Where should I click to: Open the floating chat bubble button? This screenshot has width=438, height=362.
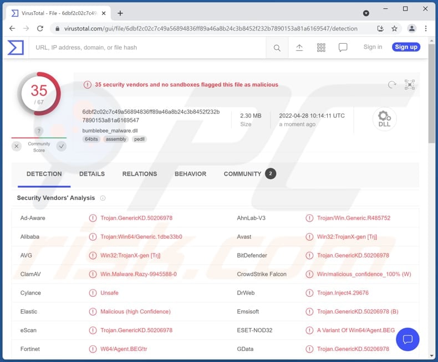[x=408, y=339]
